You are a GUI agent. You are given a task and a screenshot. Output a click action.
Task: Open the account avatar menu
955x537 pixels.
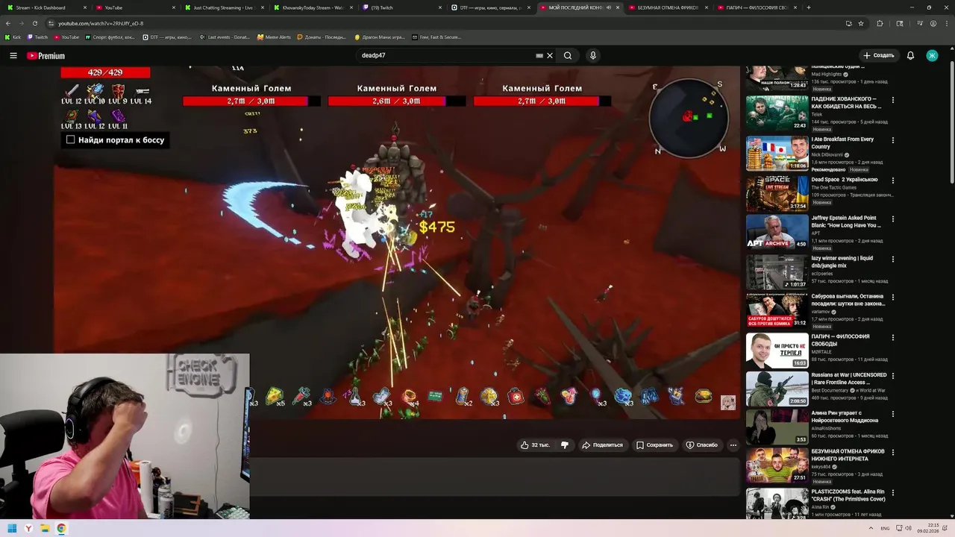[x=932, y=55]
